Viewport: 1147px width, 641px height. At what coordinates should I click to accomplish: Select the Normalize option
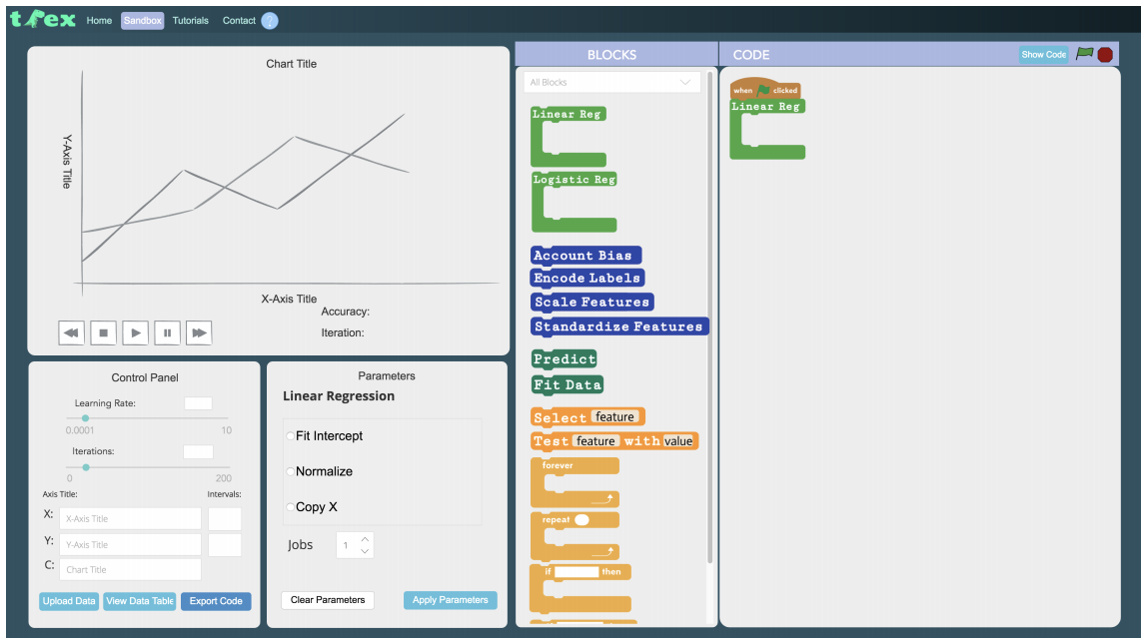coord(290,471)
